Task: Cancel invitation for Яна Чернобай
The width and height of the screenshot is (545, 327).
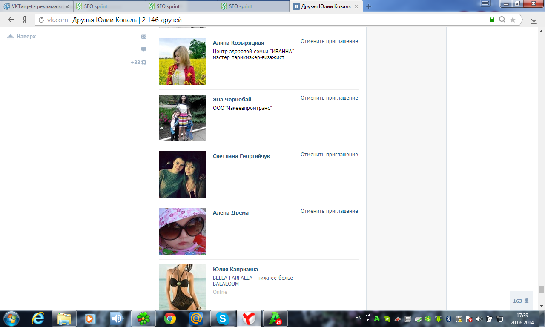Action: coord(329,98)
